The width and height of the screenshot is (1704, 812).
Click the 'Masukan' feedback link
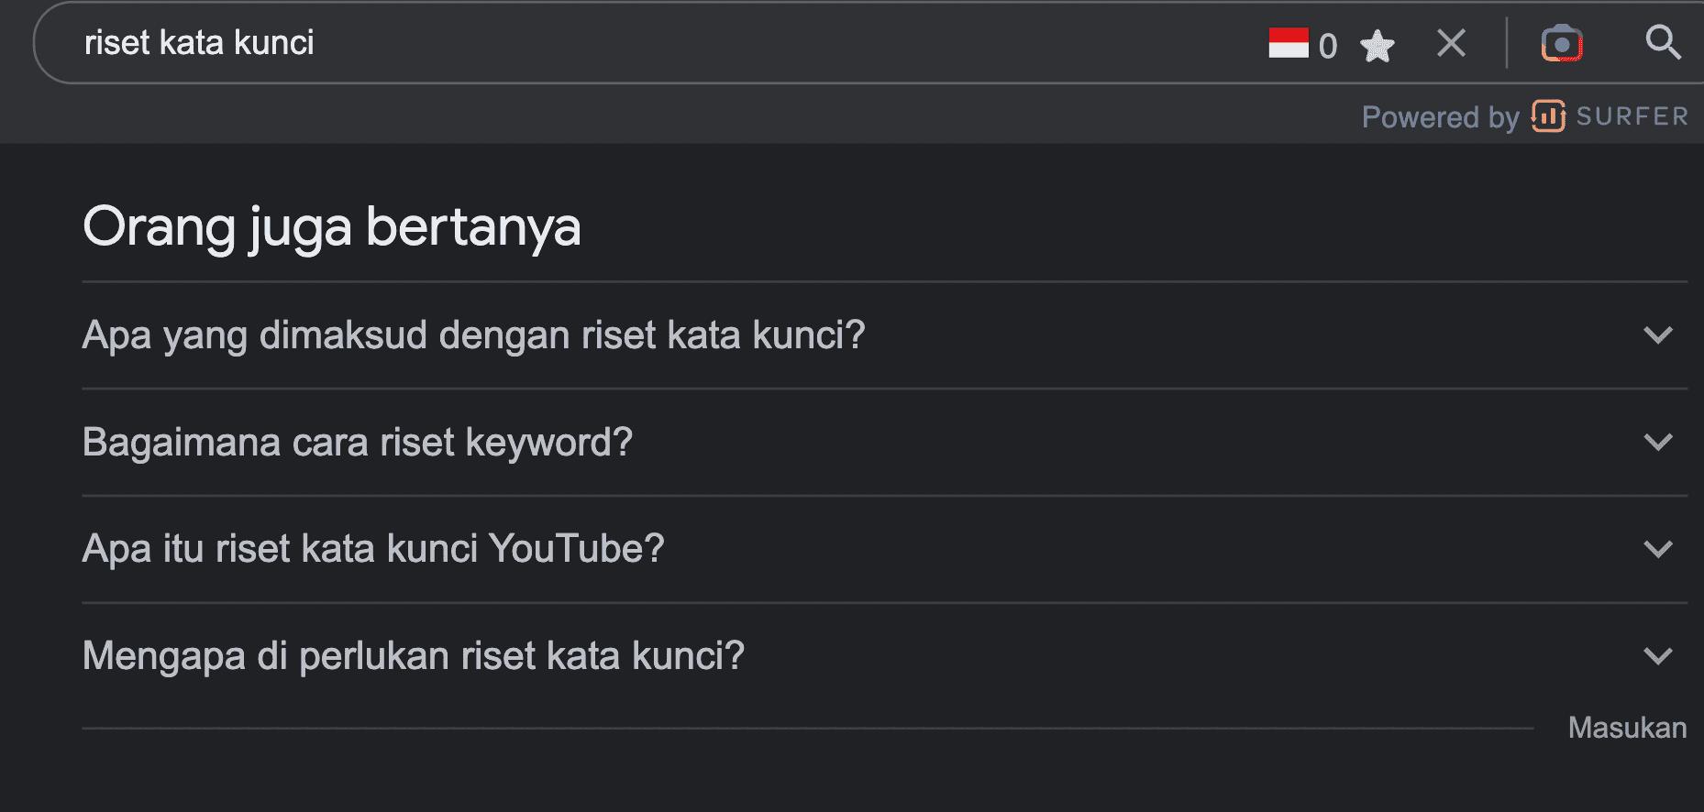tap(1627, 728)
